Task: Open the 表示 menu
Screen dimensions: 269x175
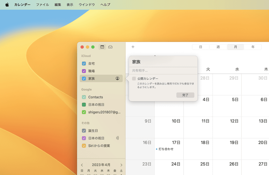Action: click(x=70, y=5)
